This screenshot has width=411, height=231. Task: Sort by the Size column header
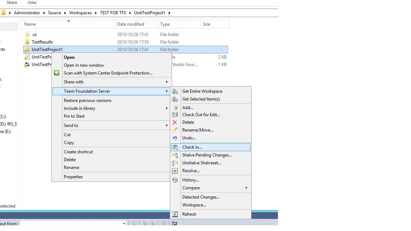[x=215, y=24]
